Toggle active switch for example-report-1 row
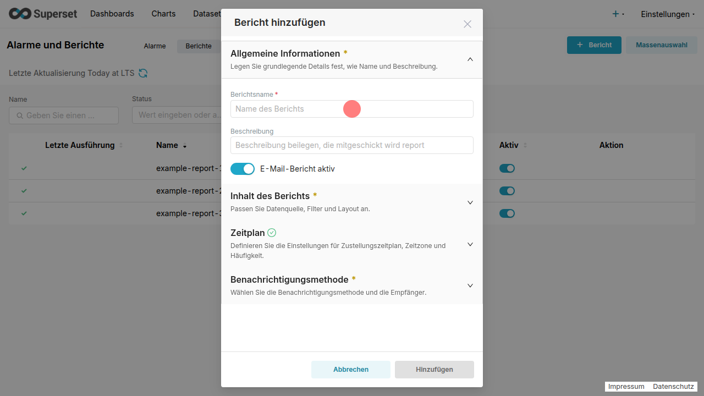Viewport: 704px width, 396px height. [x=507, y=168]
